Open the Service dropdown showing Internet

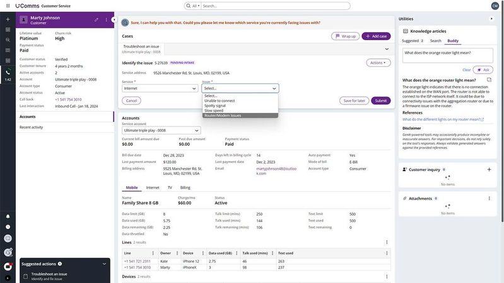tap(160, 89)
